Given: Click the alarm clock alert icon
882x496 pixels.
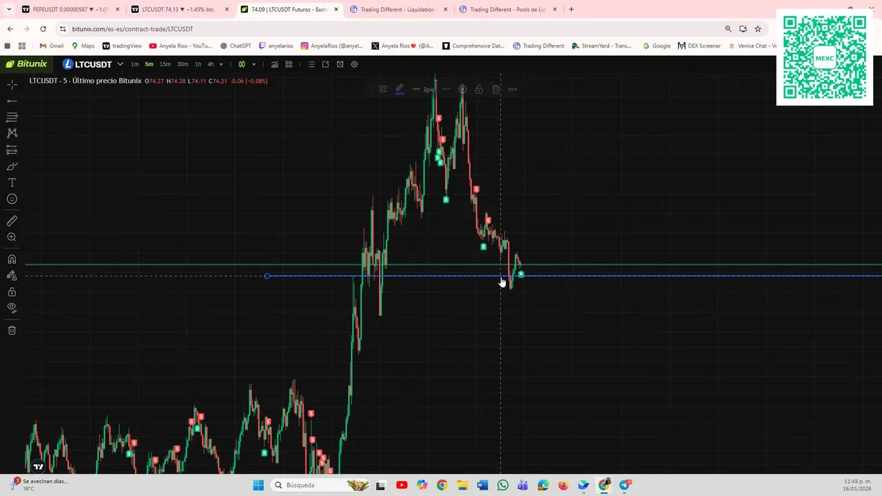Looking at the screenshot, I should [340, 64].
